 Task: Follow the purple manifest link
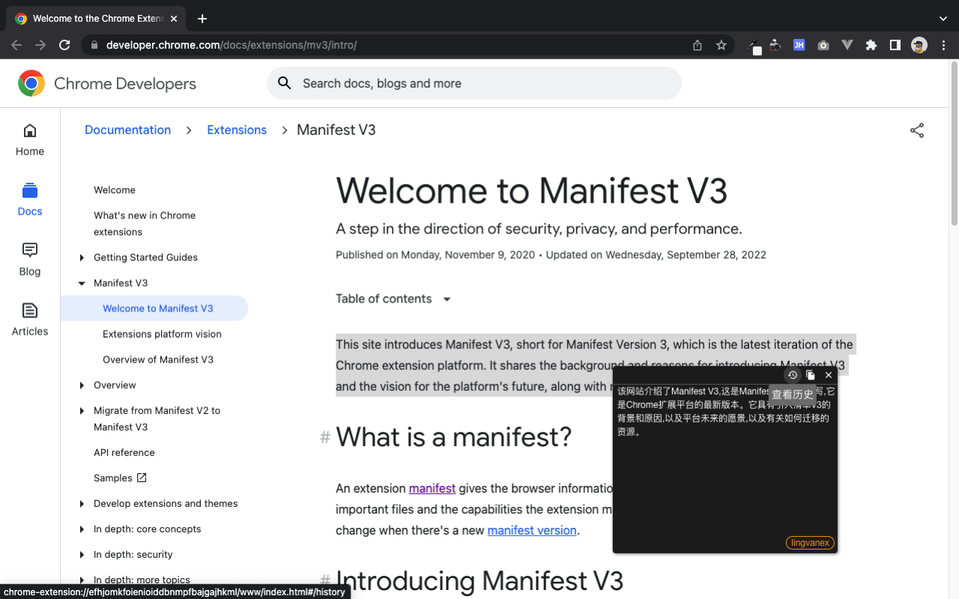click(x=432, y=488)
